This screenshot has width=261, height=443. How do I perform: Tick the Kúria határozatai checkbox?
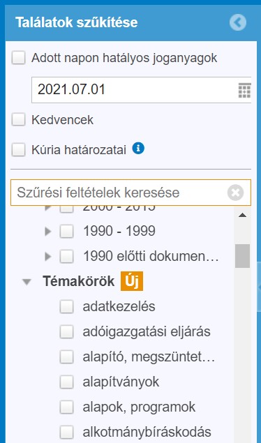(18, 150)
